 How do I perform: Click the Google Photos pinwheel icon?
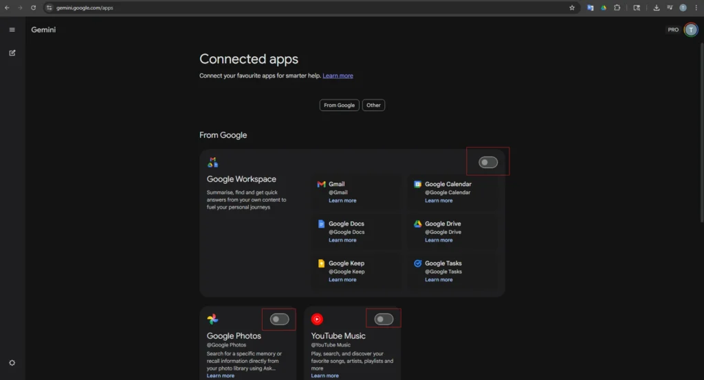(213, 319)
